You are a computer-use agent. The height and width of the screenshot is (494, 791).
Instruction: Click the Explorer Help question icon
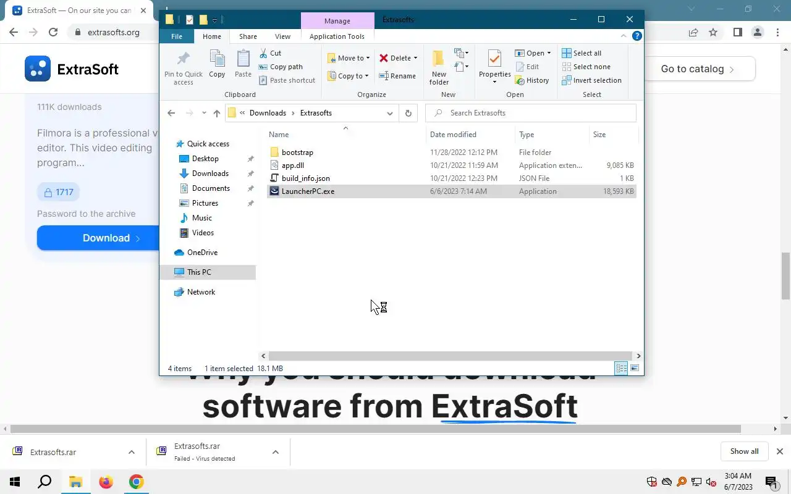tap(637, 36)
